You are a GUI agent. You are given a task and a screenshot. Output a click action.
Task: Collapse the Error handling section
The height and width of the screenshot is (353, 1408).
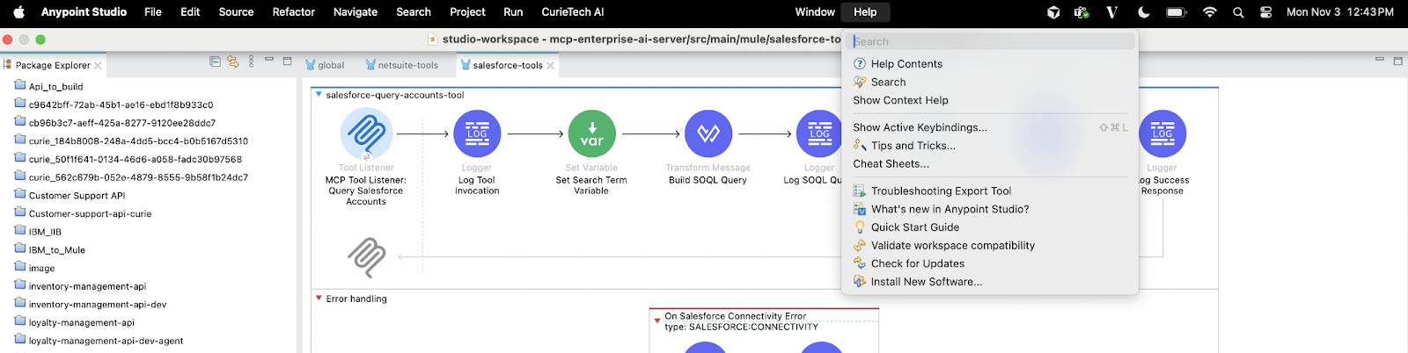319,299
